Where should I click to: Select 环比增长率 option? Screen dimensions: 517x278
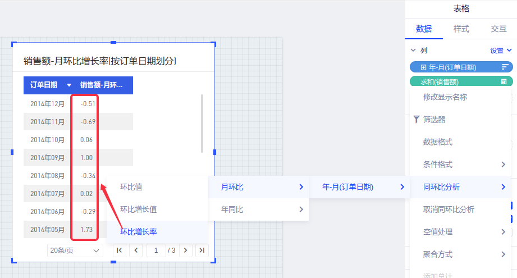(138, 231)
